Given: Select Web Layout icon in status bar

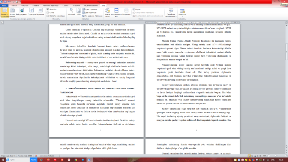Looking at the screenshot, I should pyautogui.click(x=255, y=156).
